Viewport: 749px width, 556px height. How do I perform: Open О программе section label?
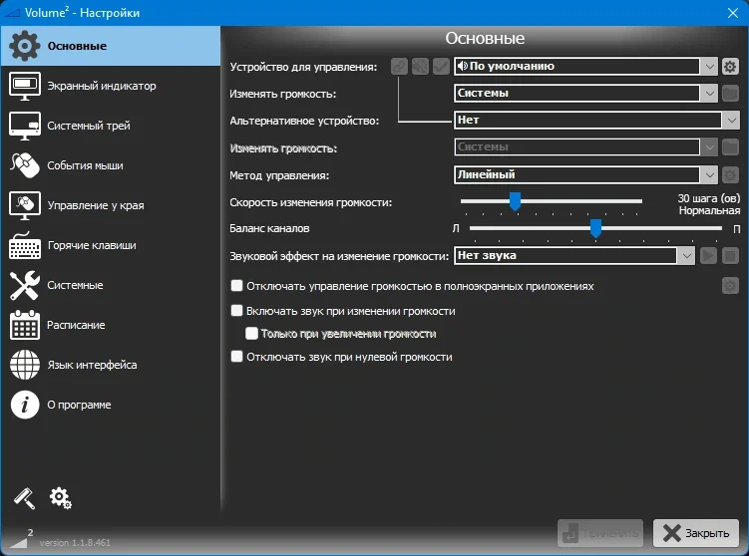tap(79, 405)
